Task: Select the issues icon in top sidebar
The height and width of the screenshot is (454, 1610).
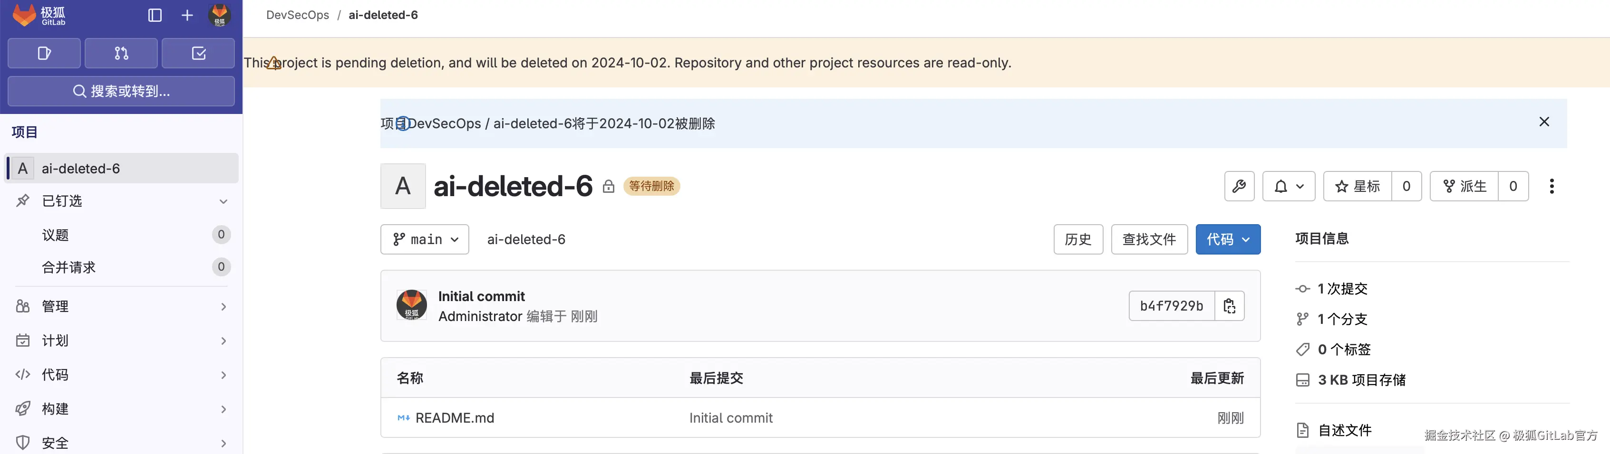Action: point(44,53)
